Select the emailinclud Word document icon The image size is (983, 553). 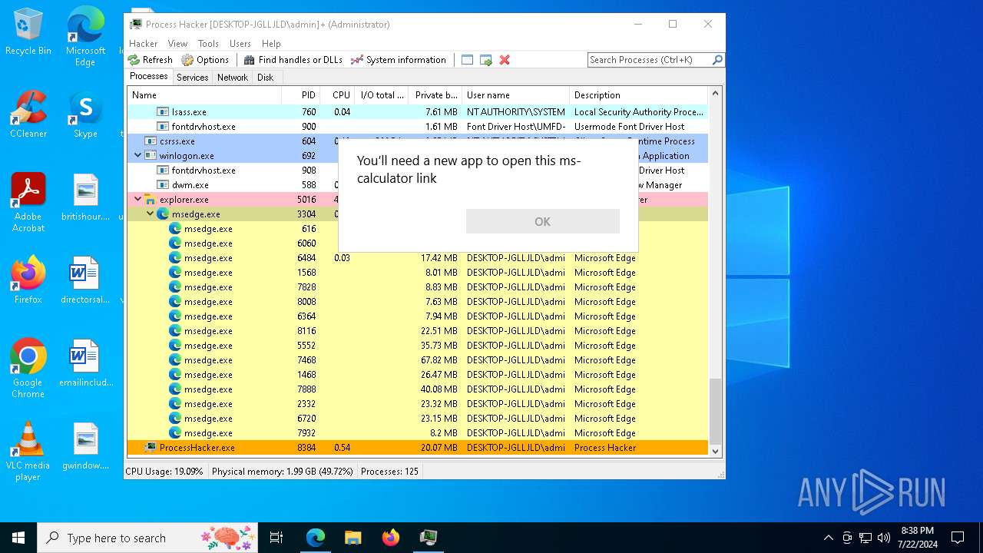[85, 363]
